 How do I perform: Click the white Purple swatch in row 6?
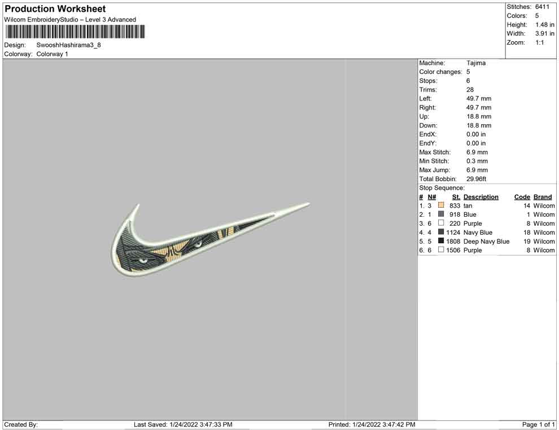(x=441, y=250)
